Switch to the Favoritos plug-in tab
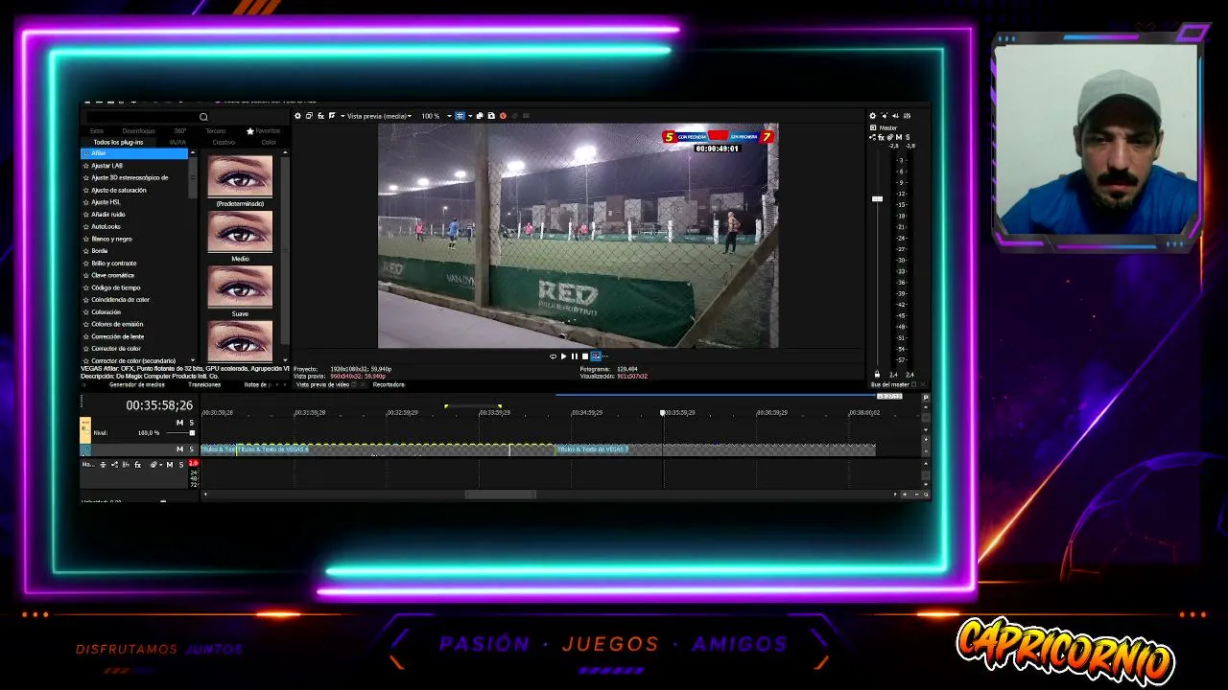 [x=263, y=131]
